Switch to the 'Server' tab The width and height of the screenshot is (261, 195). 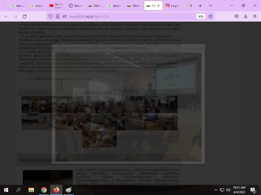tap(75, 6)
